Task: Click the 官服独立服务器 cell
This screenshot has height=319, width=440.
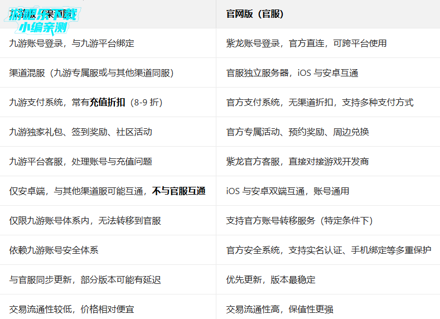Action: 292,73
